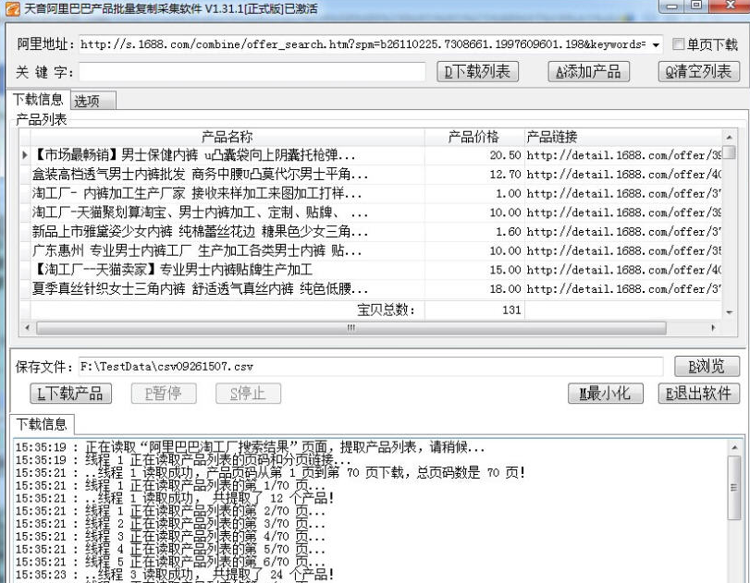Click the 保存文件 path field

coord(370,367)
